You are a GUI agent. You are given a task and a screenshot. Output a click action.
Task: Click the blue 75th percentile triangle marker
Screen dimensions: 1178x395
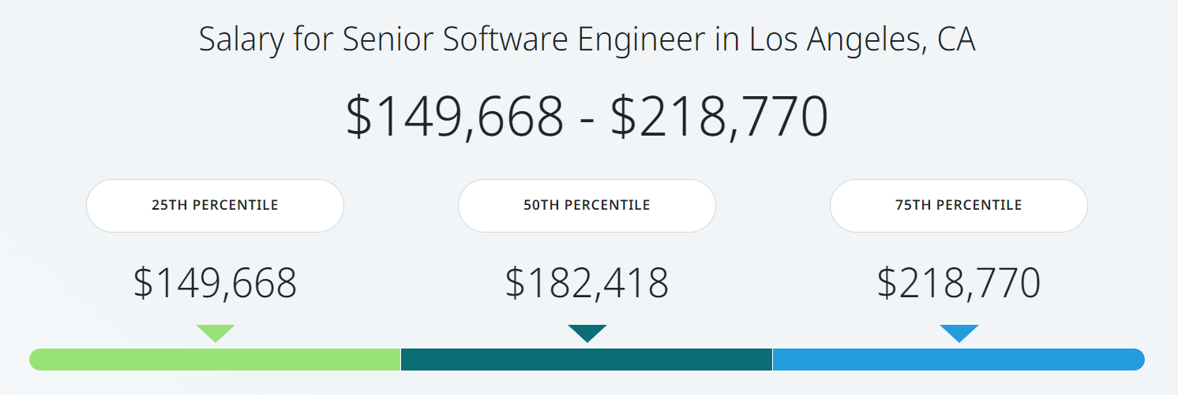959,332
